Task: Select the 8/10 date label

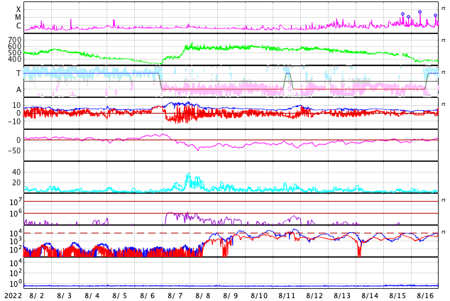Action: point(259,296)
